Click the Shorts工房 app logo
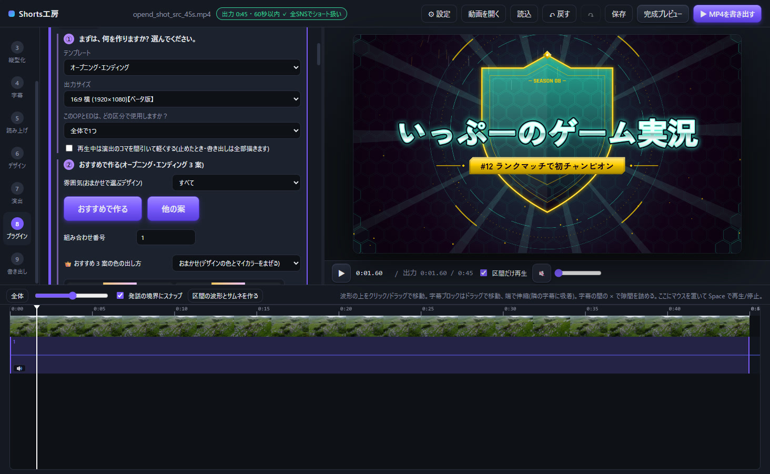770x474 pixels. 34,14
